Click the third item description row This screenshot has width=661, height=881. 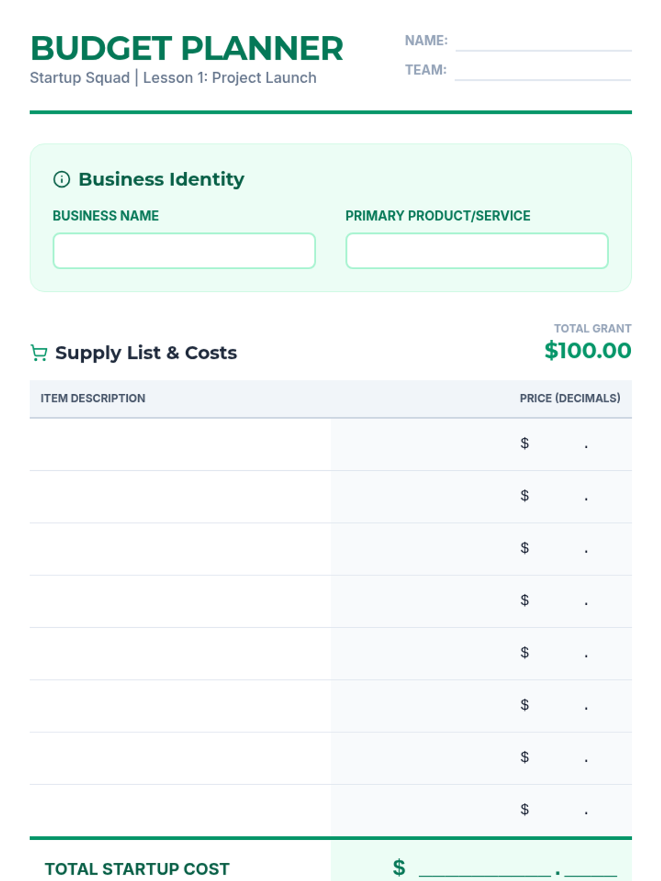click(x=180, y=549)
